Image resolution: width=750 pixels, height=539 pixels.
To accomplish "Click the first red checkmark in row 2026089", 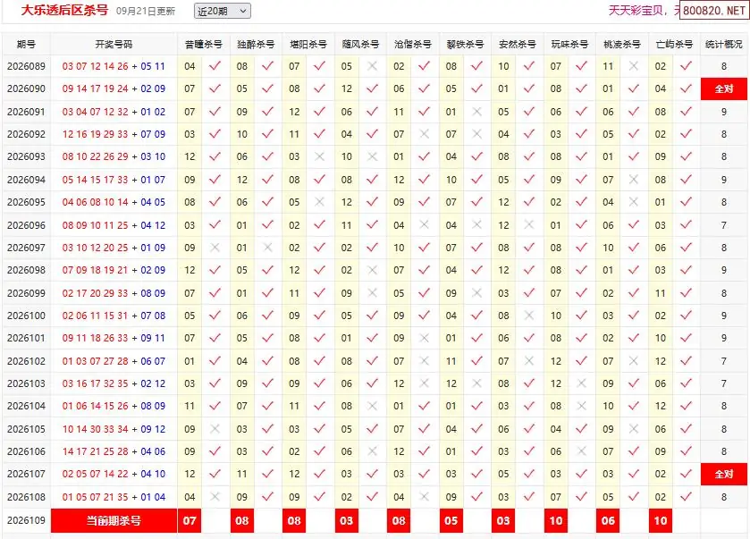I will click(x=215, y=66).
